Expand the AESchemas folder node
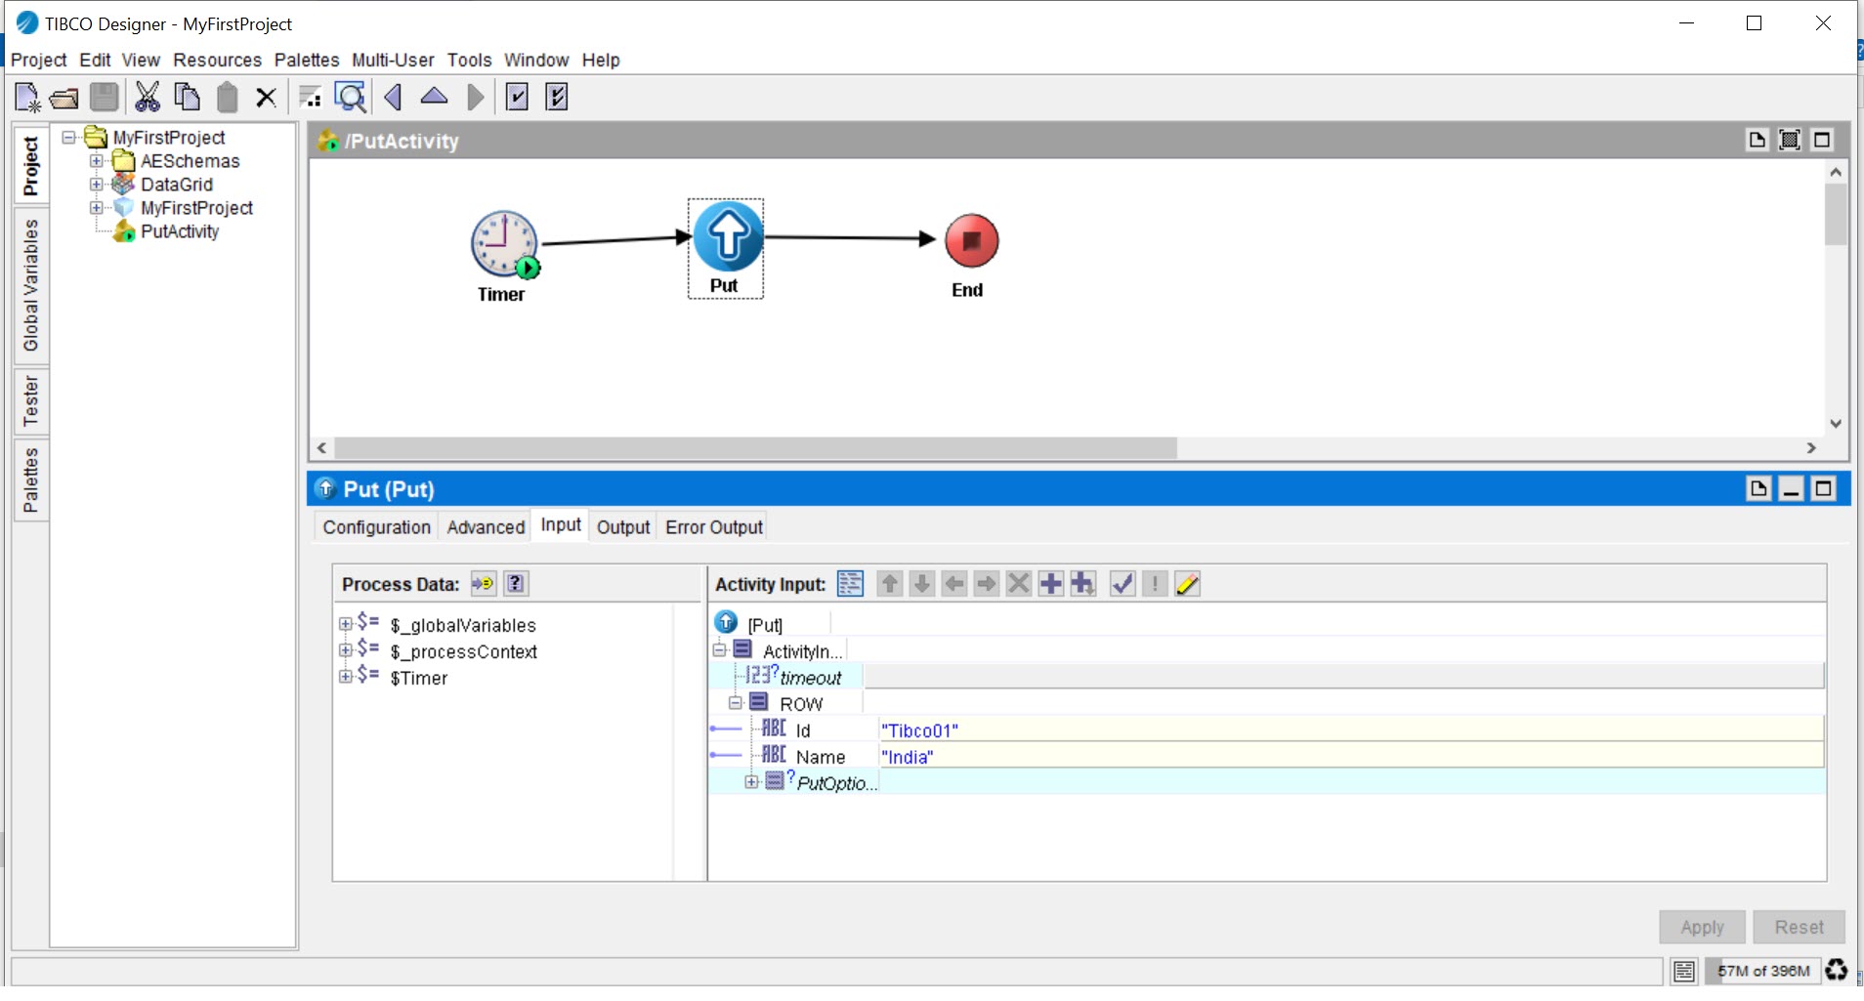The image size is (1864, 1001). 97,161
